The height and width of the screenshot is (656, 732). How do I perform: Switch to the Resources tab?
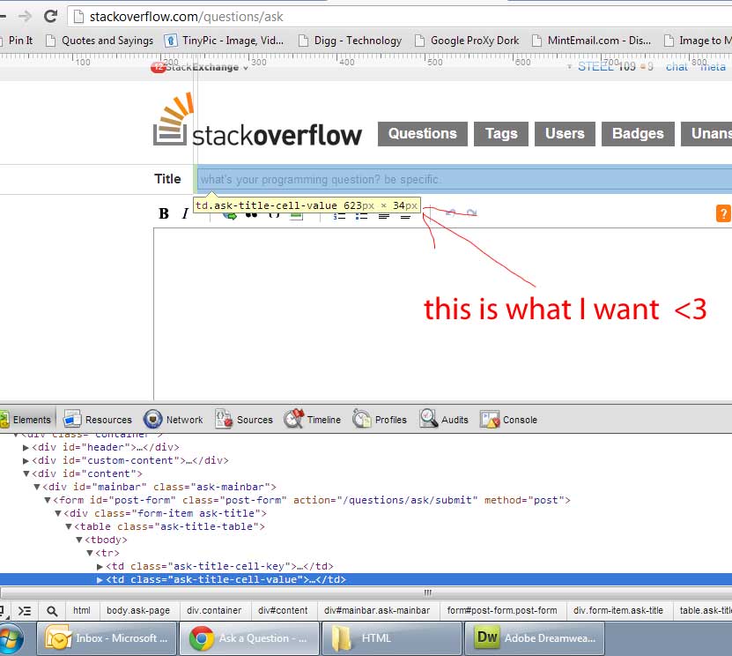[107, 419]
